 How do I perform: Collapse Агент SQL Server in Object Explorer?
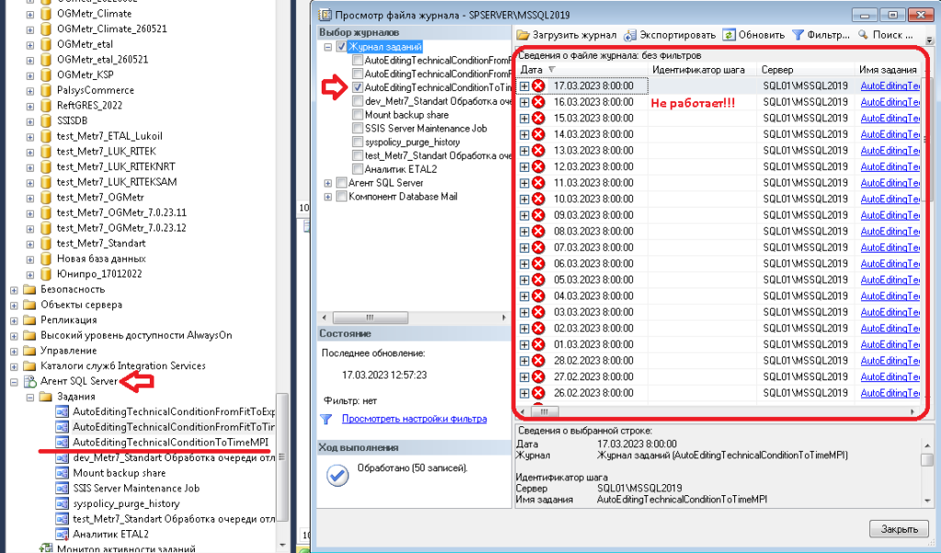pos(14,381)
